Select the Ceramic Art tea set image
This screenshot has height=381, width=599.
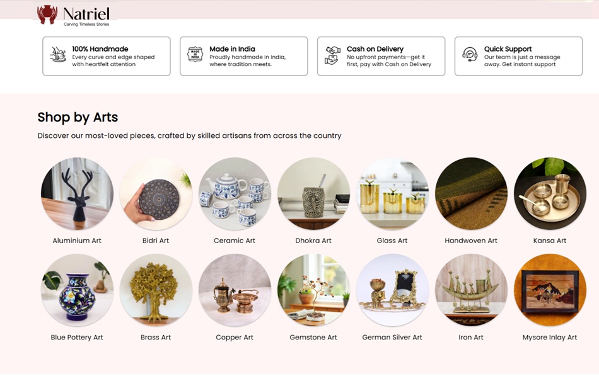coord(235,194)
